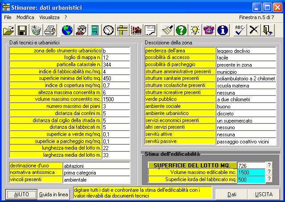Click the open folder icon in toolbar
Viewport: 285px width, 202px height.
tap(9, 30)
